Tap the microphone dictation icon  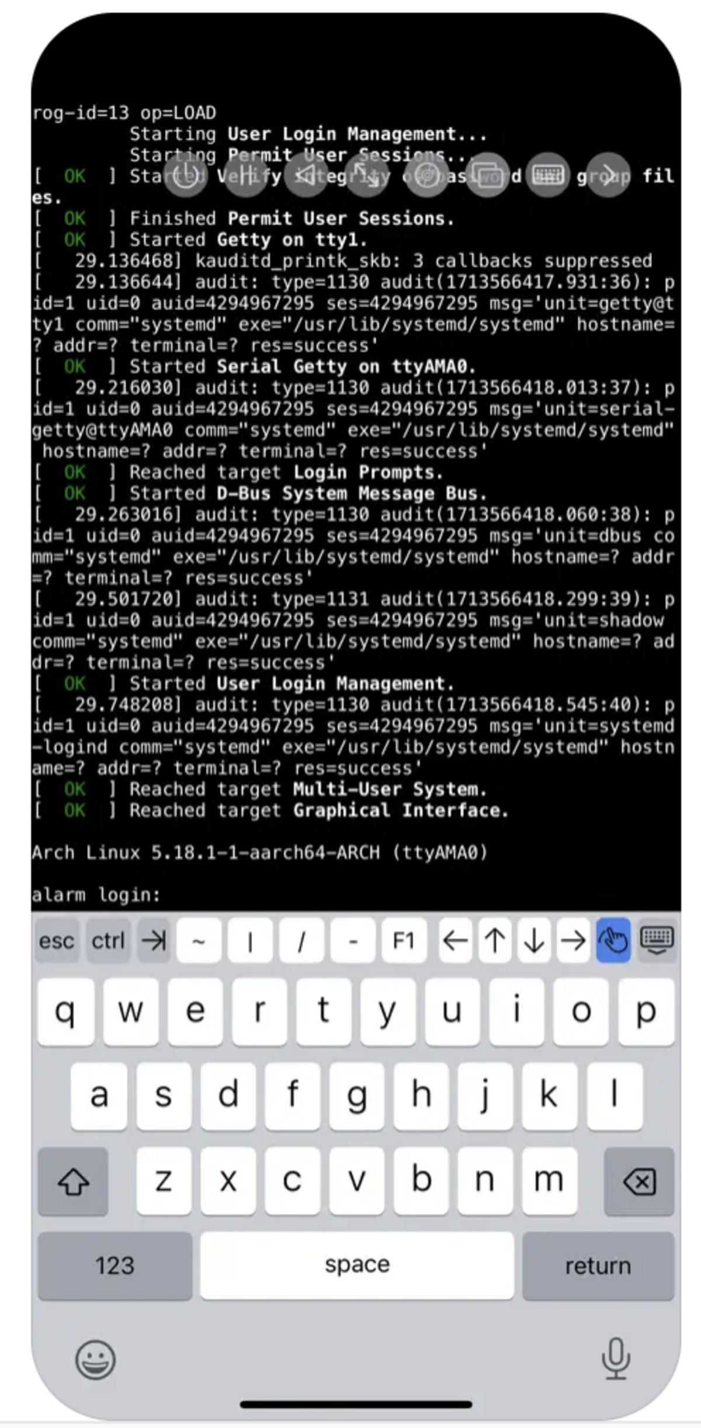pyautogui.click(x=616, y=1358)
